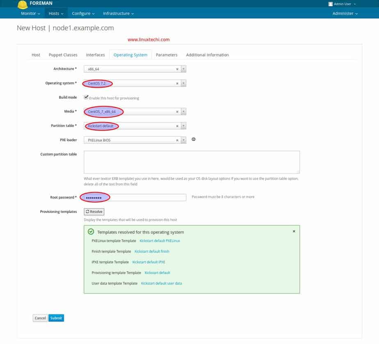Switch to the Interfaces tab
This screenshot has width=379, height=344.
point(96,55)
